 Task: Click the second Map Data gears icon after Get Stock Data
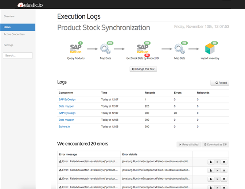tap(180, 49)
